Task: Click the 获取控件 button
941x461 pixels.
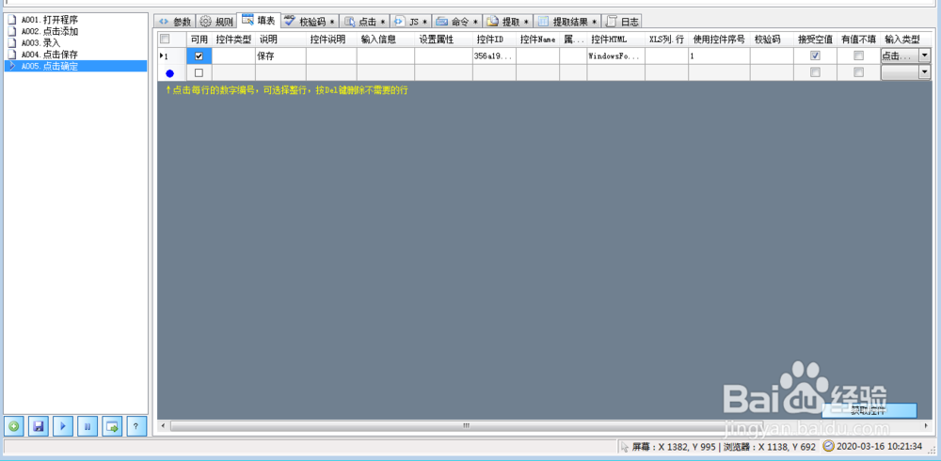Action: click(869, 410)
